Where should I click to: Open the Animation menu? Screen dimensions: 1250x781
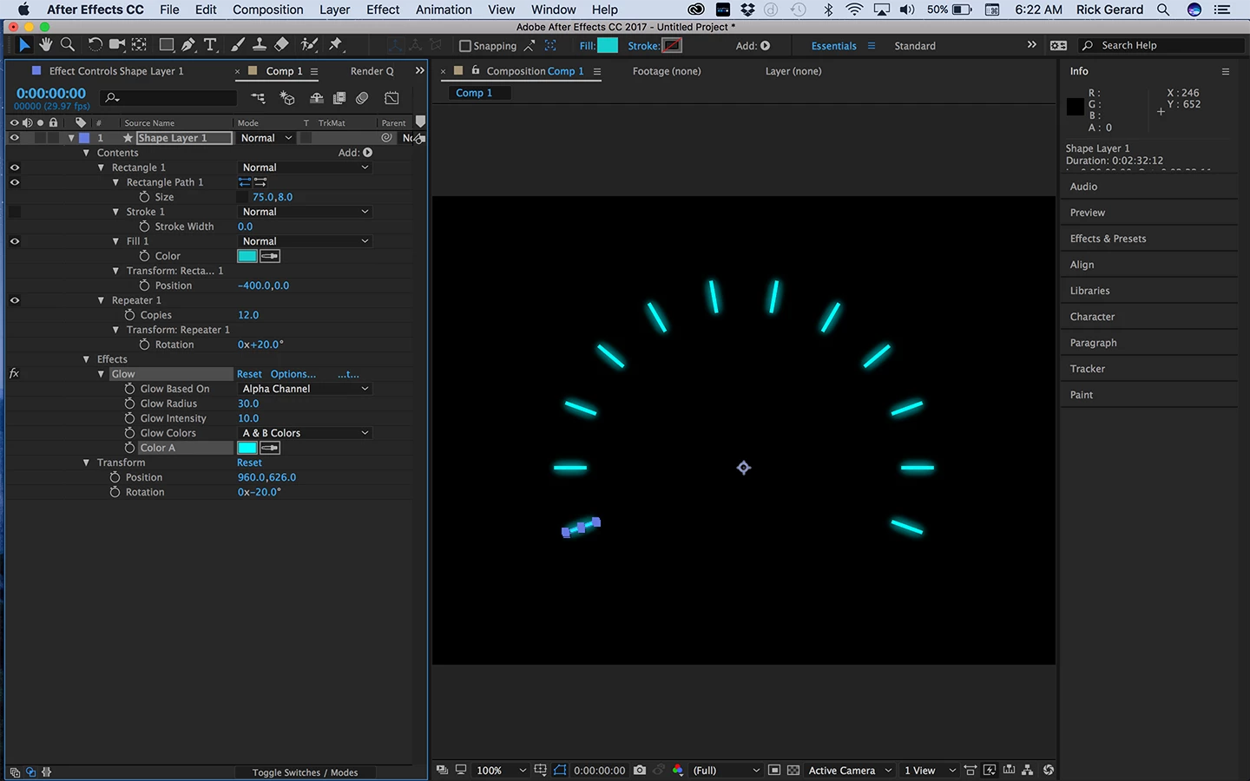pos(444,10)
